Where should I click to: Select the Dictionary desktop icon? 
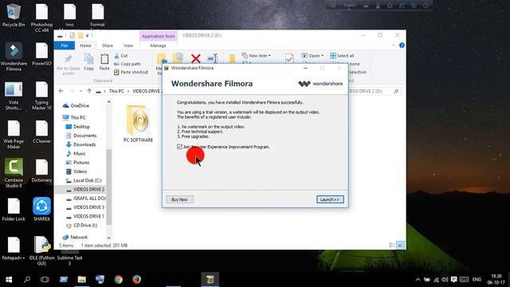[x=41, y=171]
